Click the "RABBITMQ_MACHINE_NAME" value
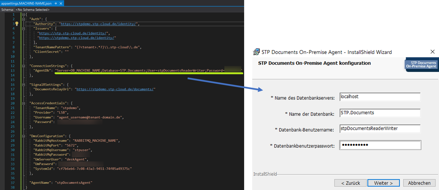Viewport: 439px width, 190px height. click(x=96, y=141)
